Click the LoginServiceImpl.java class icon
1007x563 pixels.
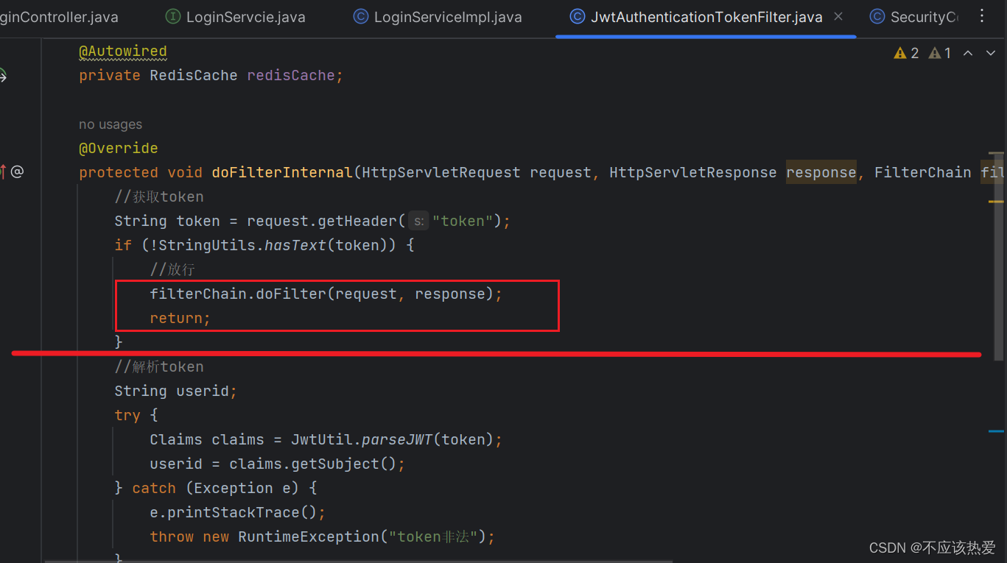tap(361, 17)
